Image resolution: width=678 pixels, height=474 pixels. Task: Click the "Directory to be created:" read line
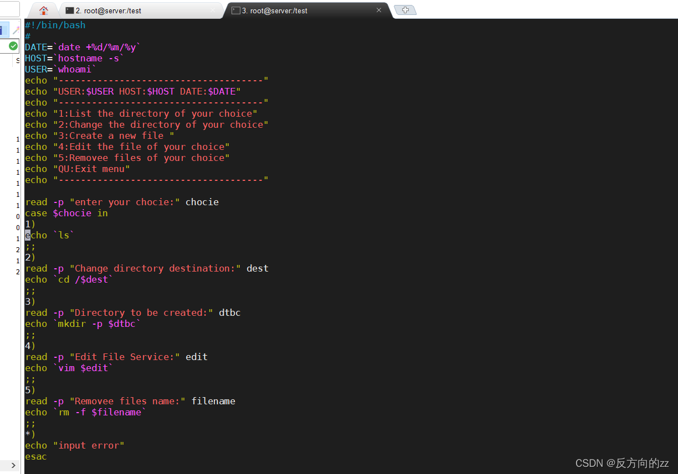pyautogui.click(x=133, y=312)
